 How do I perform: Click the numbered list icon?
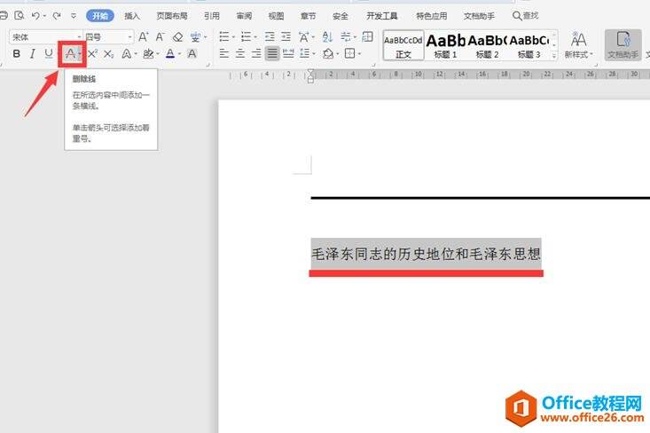[246, 37]
